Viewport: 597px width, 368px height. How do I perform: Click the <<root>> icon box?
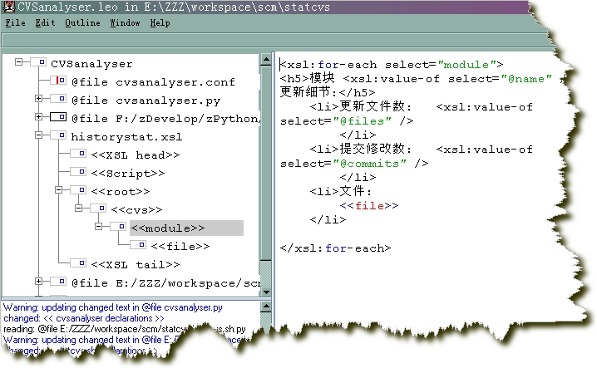pos(78,189)
